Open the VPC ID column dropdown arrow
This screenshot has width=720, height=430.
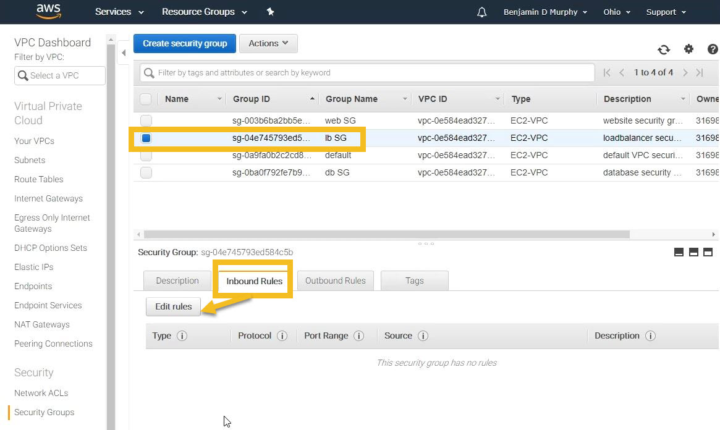pyautogui.click(x=498, y=99)
